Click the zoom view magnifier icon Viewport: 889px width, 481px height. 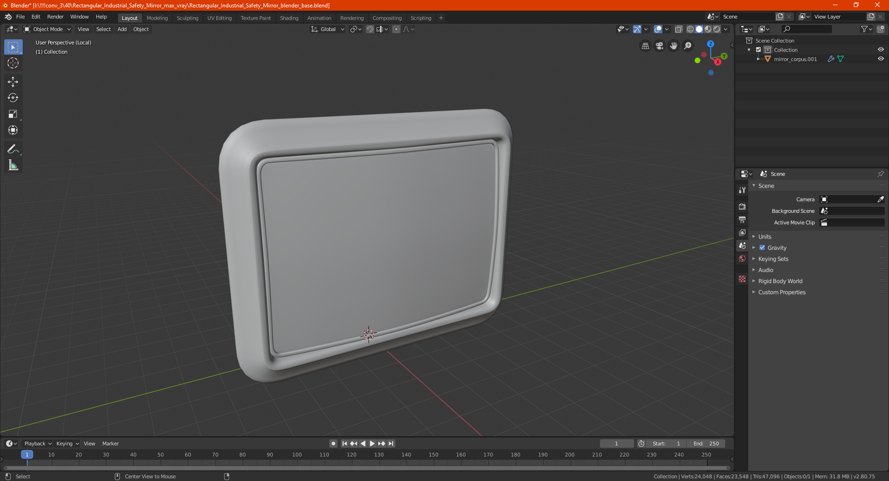coord(688,46)
